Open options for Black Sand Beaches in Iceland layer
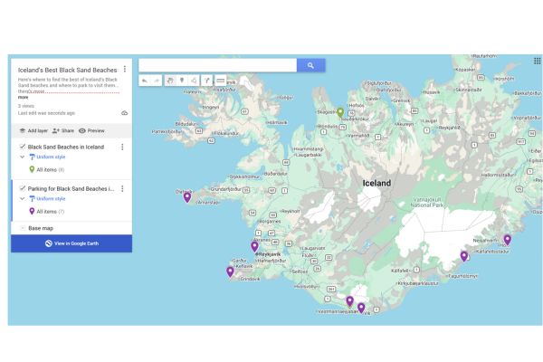 coord(122,147)
